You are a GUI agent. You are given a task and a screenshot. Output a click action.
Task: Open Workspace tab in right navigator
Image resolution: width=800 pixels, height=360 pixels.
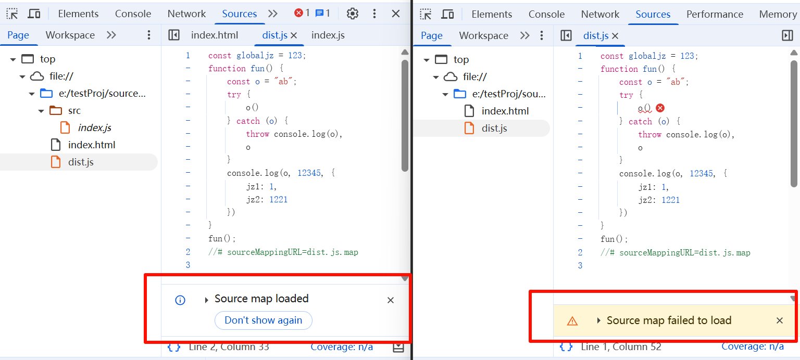(x=484, y=35)
